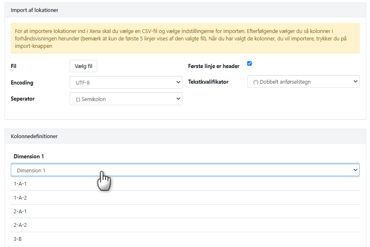Screen dimensions: 370x247
Task: Click the bold "Dimension 1" column heading
Action: [28, 156]
